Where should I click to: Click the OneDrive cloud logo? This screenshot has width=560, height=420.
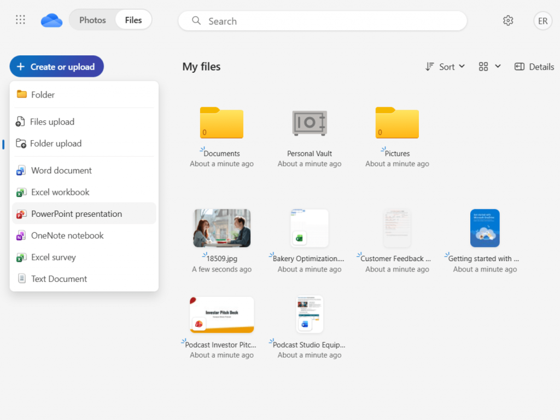[51, 20]
